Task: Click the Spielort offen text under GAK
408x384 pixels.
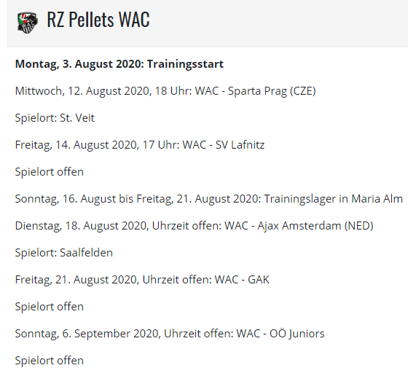Action: pyautogui.click(x=50, y=307)
